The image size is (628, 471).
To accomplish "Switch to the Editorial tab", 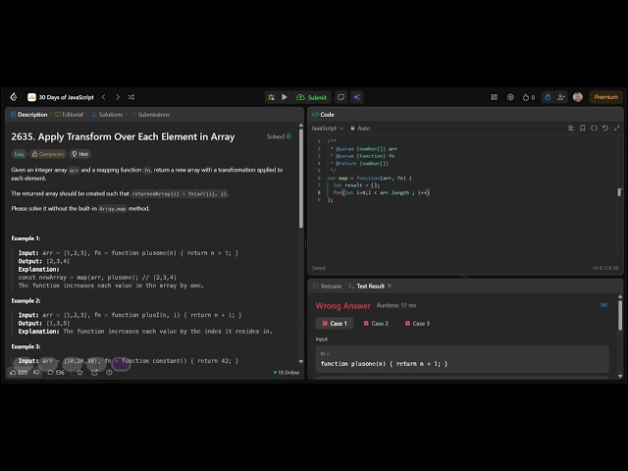I will [x=69, y=115].
